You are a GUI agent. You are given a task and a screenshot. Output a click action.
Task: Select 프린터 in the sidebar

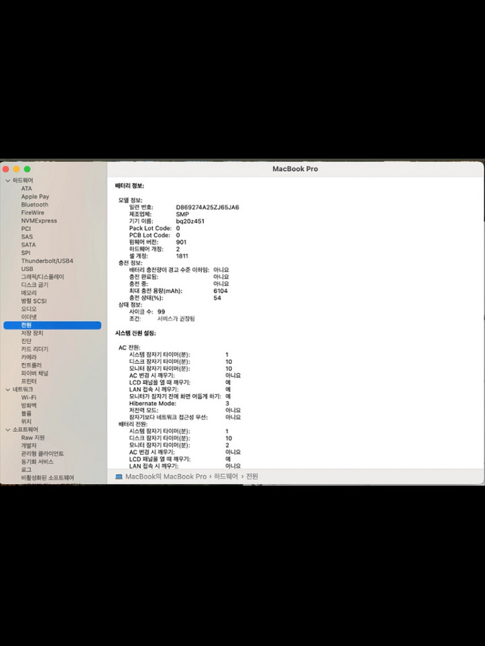tap(29, 382)
